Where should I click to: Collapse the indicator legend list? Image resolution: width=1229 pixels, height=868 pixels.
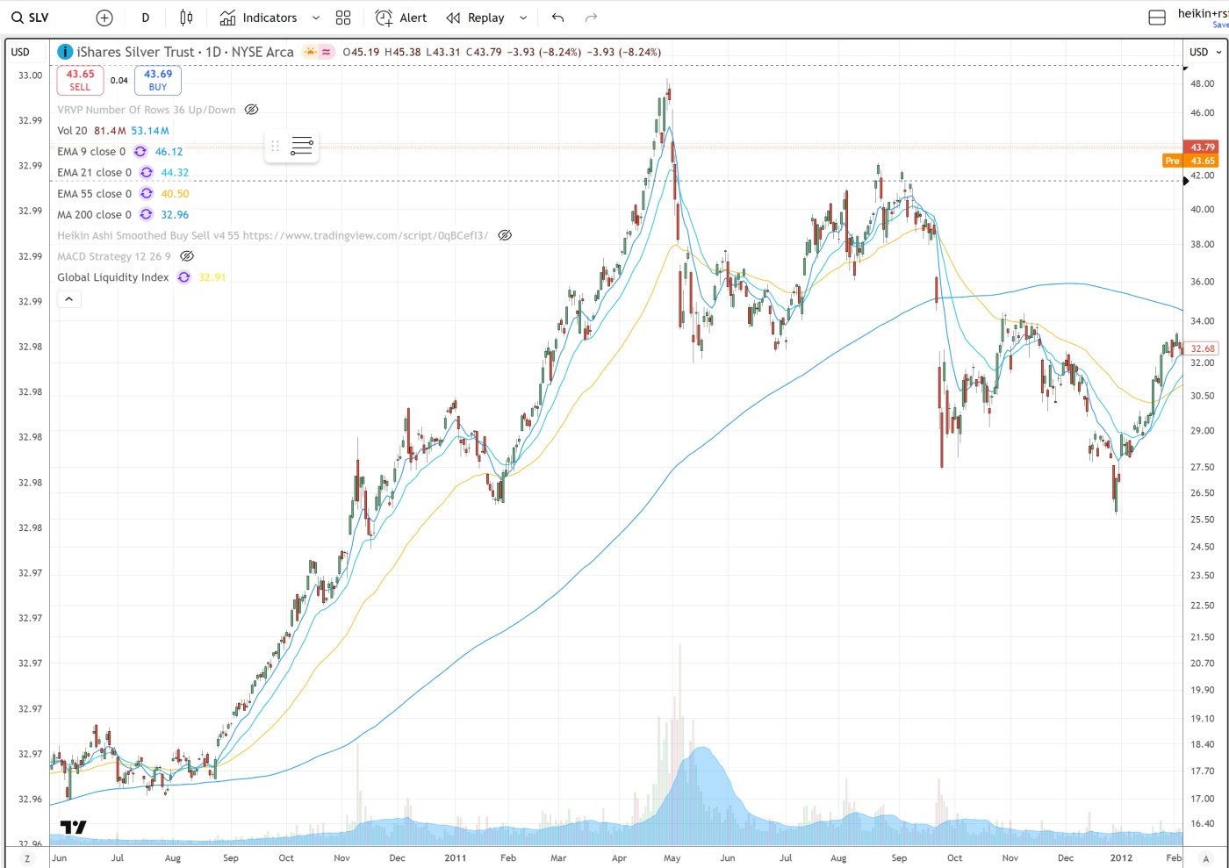tap(68, 299)
